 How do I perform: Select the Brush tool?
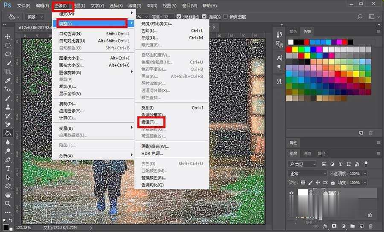(8, 98)
